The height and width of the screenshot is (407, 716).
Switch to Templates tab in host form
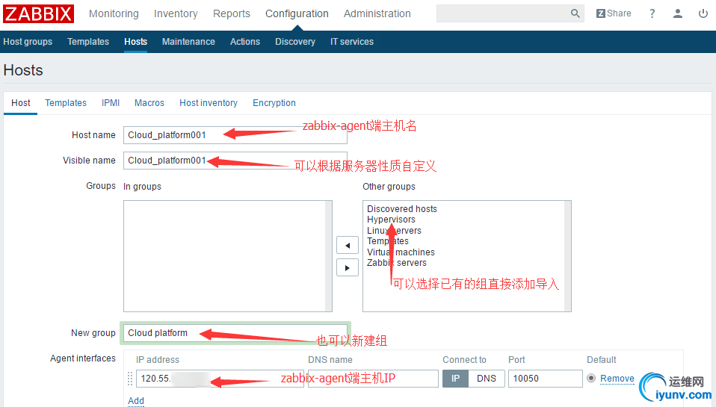pyautogui.click(x=66, y=103)
